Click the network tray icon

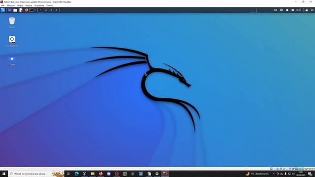289,174
